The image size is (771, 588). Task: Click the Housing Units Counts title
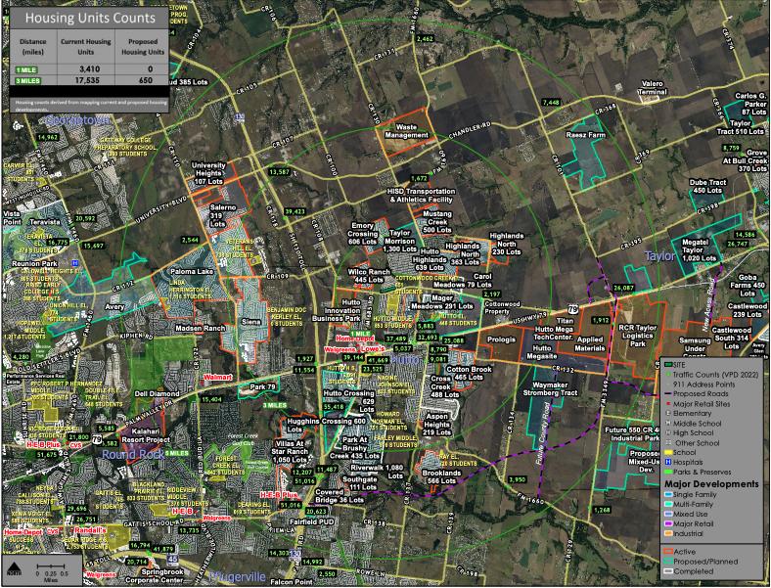click(90, 19)
